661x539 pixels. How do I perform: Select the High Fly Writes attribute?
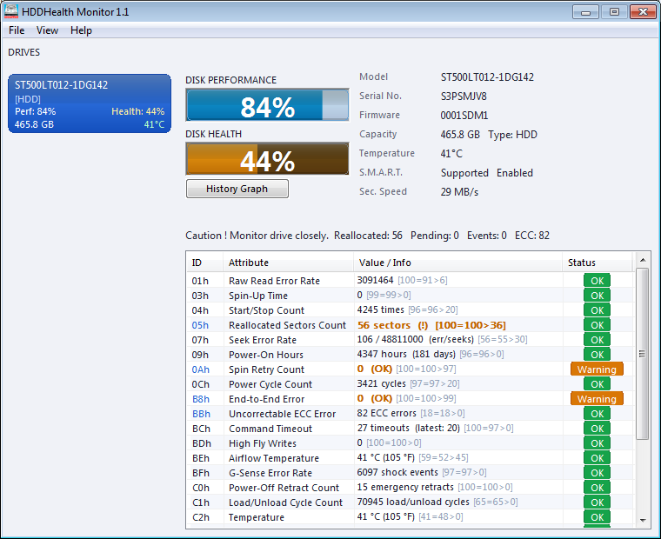[262, 443]
